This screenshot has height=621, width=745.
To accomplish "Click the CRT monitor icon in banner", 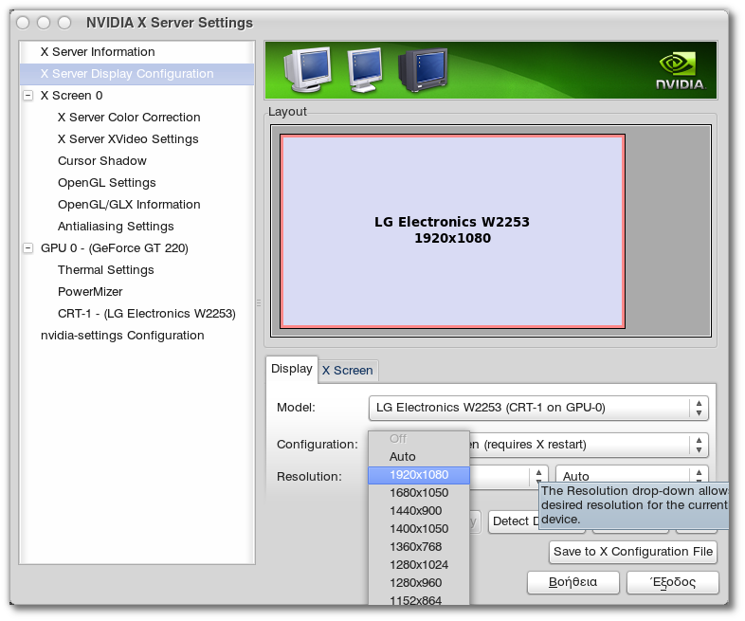I will pyautogui.click(x=307, y=69).
